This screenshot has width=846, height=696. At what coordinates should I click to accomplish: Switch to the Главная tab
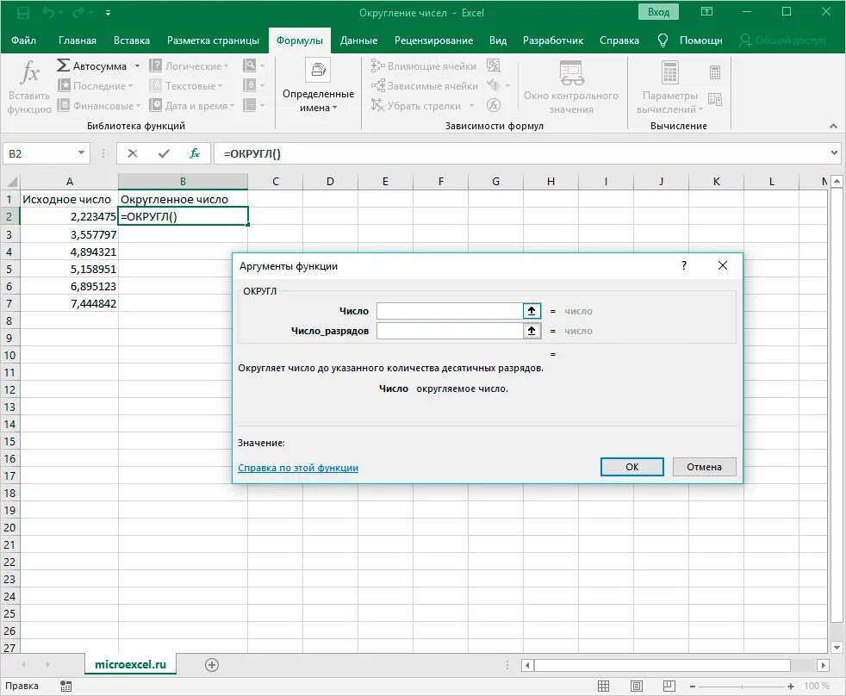(78, 40)
